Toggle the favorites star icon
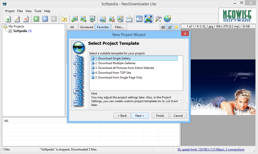 [176, 27]
